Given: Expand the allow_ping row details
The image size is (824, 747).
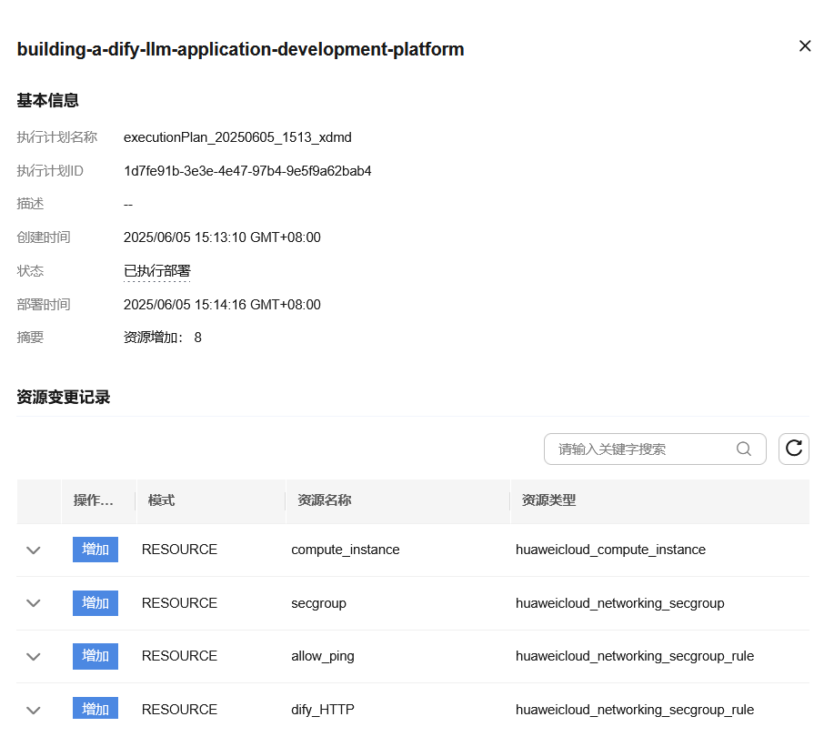Looking at the screenshot, I should 34,657.
